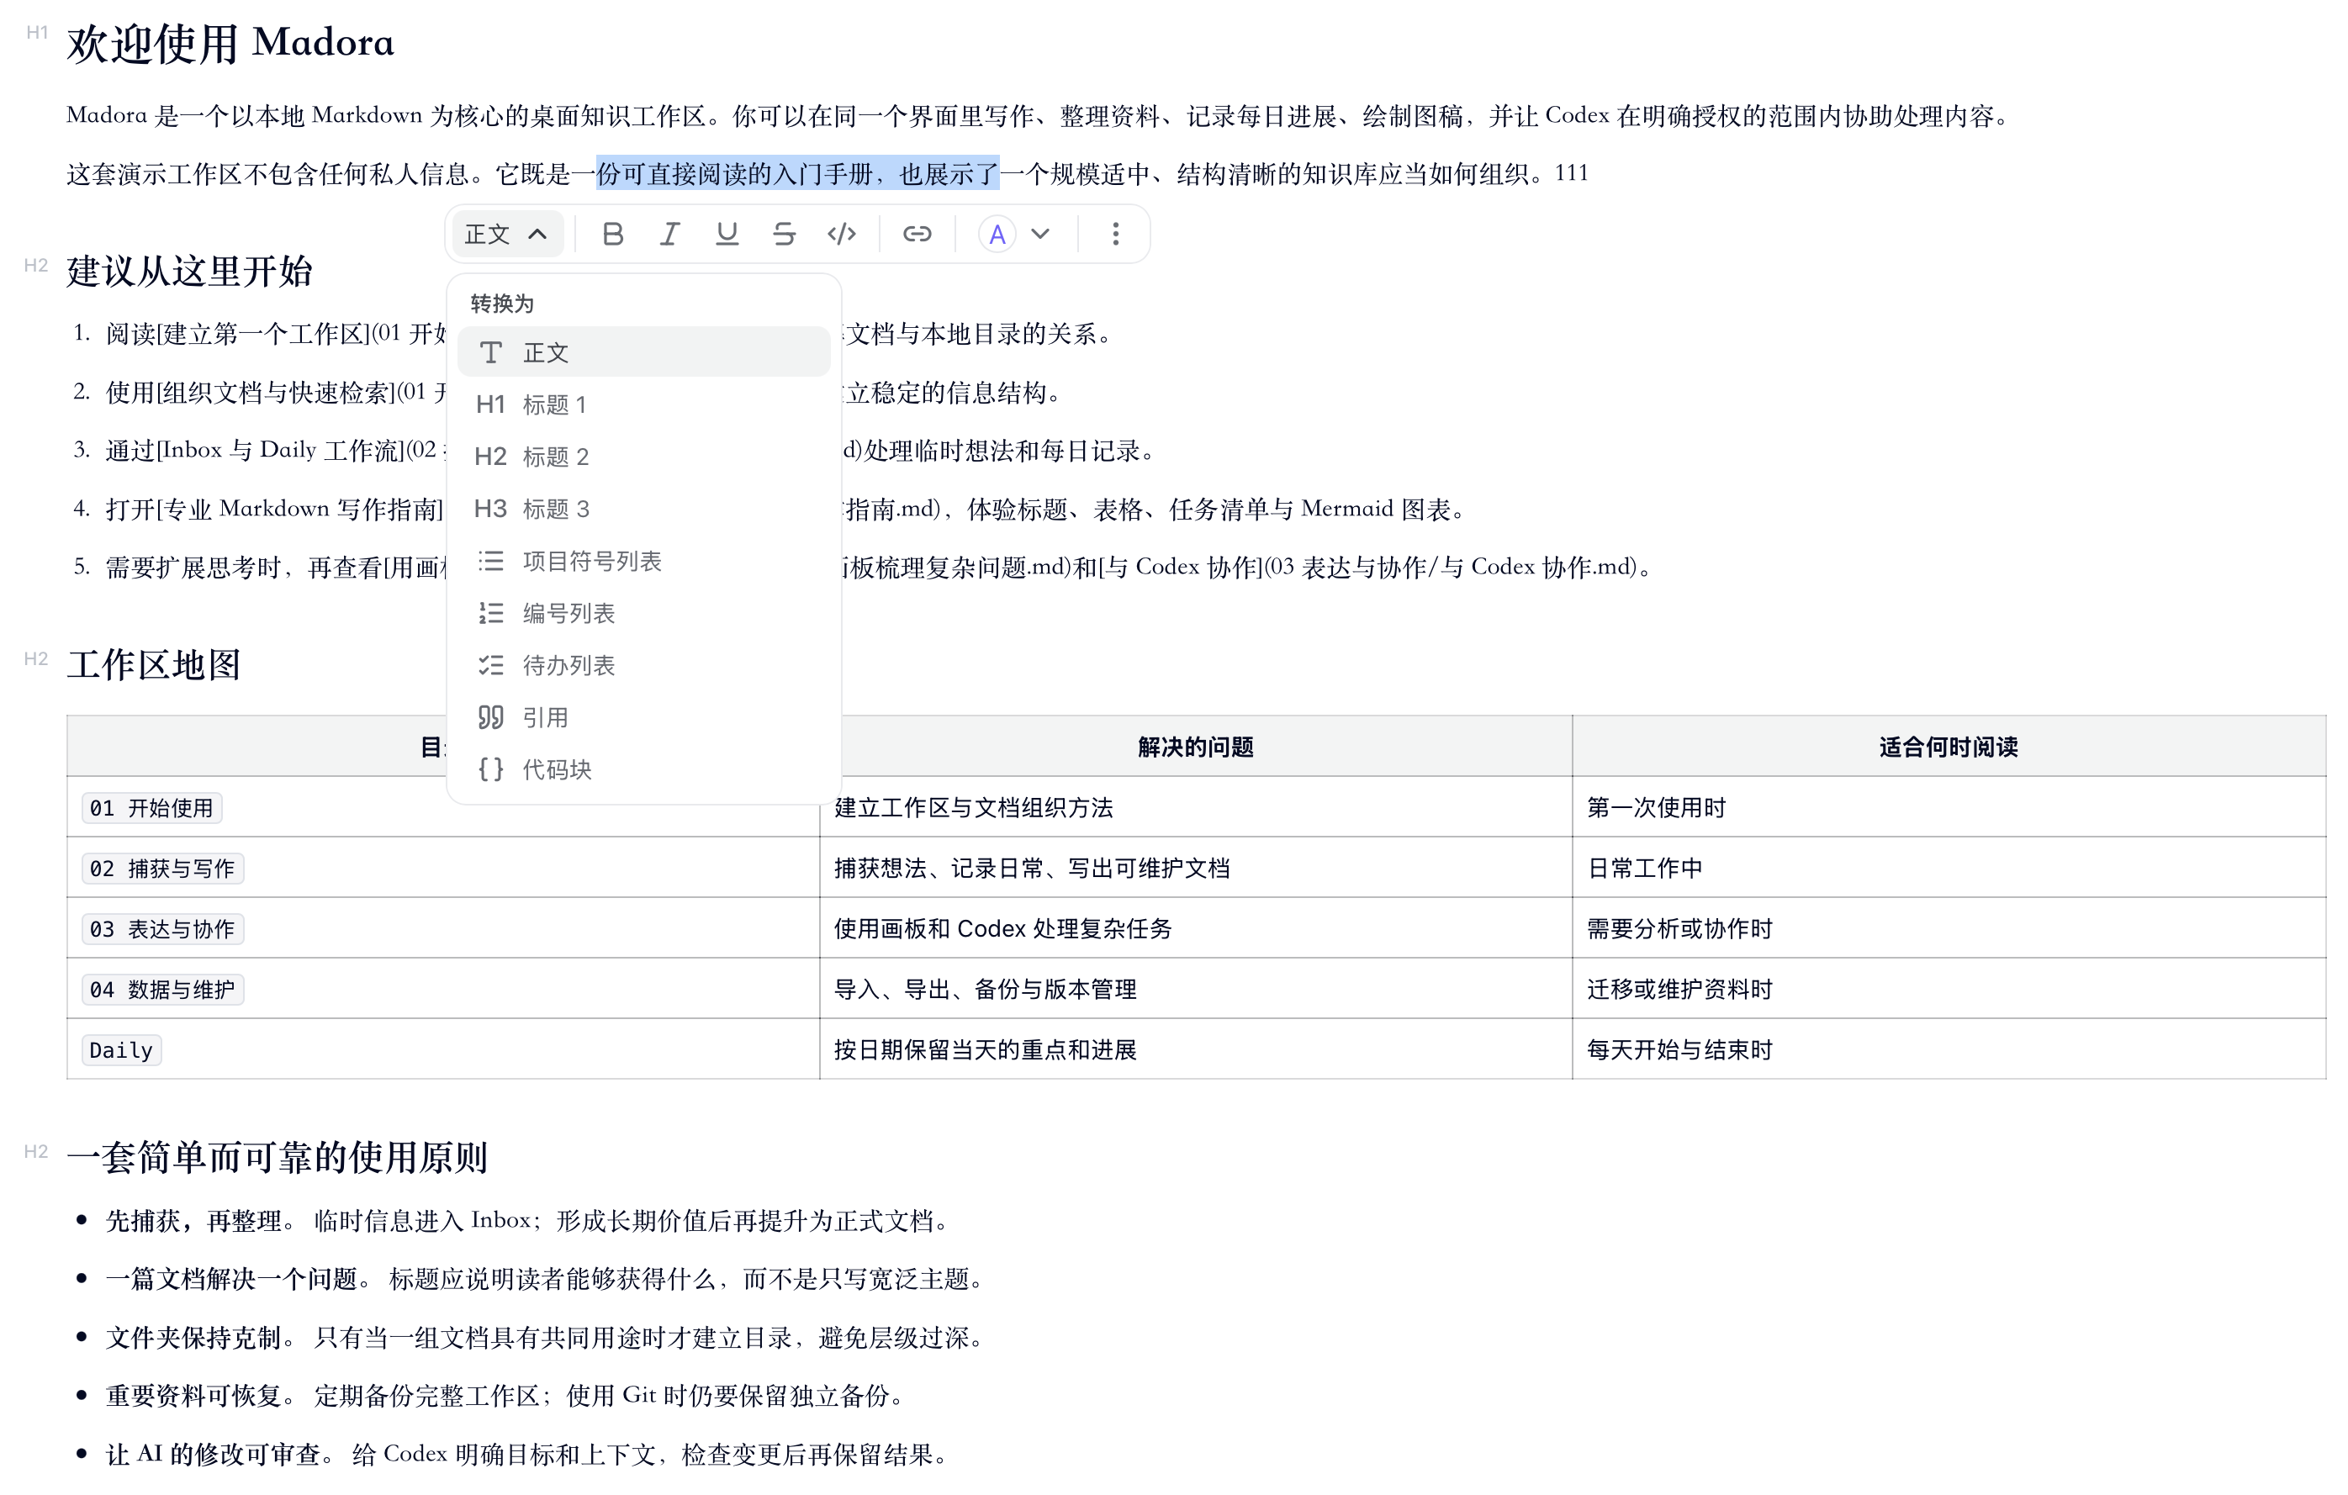Click the paragraph starting Madora 是一个以本地 Markdown
Image resolution: width=2348 pixels, height=1495 pixels.
point(1039,116)
